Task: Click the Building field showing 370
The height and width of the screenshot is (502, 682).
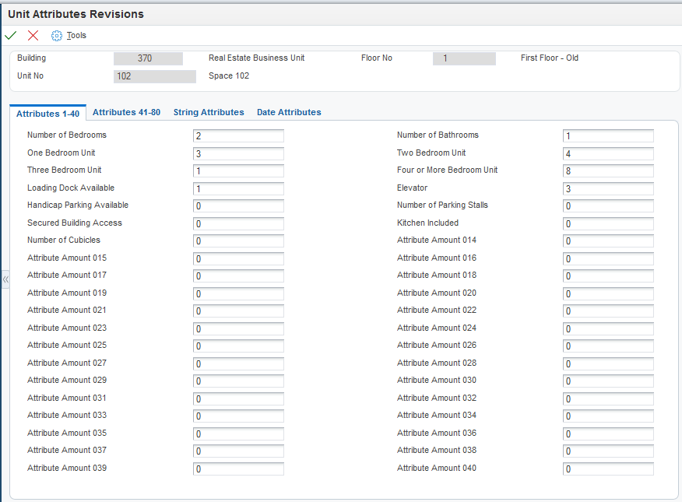Action: pyautogui.click(x=149, y=58)
